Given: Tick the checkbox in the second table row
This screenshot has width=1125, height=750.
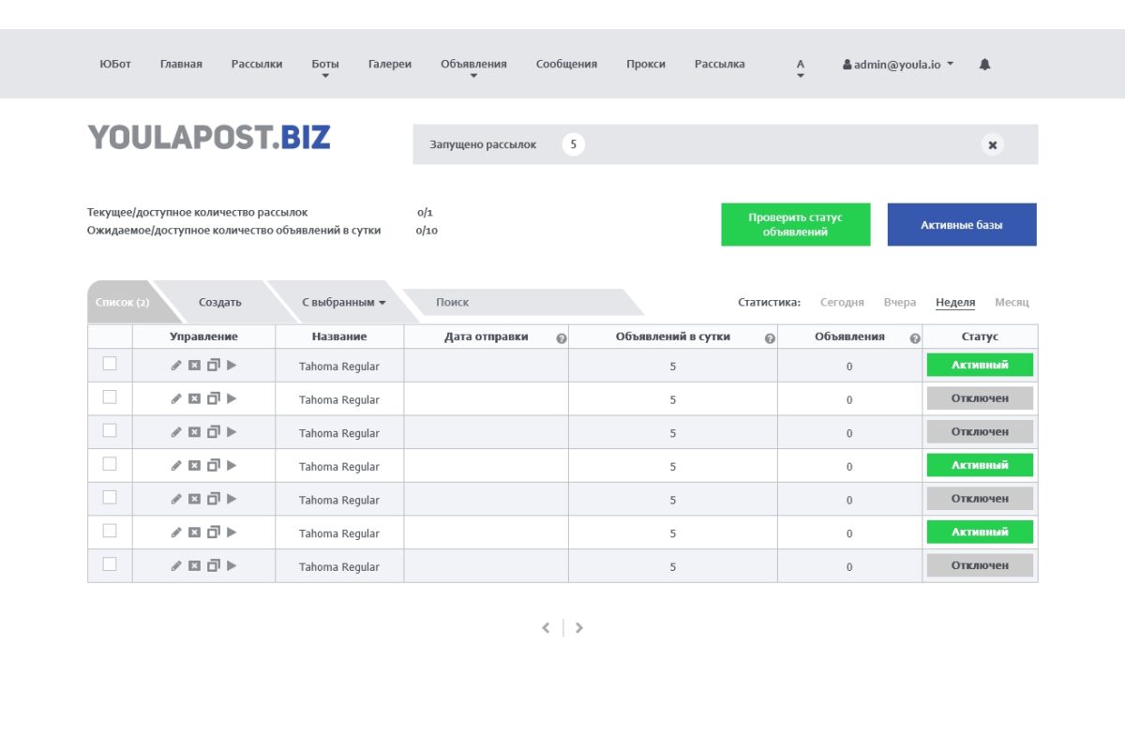Looking at the screenshot, I should (x=110, y=397).
